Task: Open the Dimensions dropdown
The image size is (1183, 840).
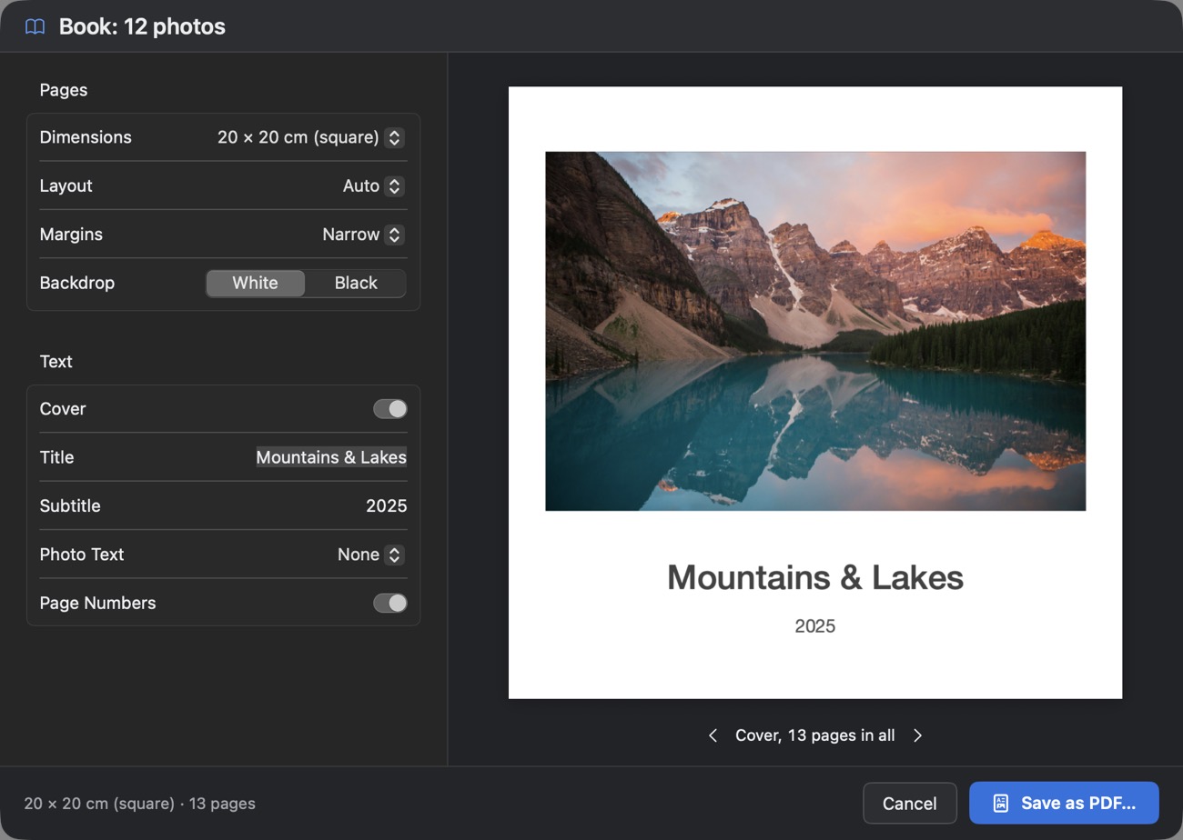Action: [310, 137]
